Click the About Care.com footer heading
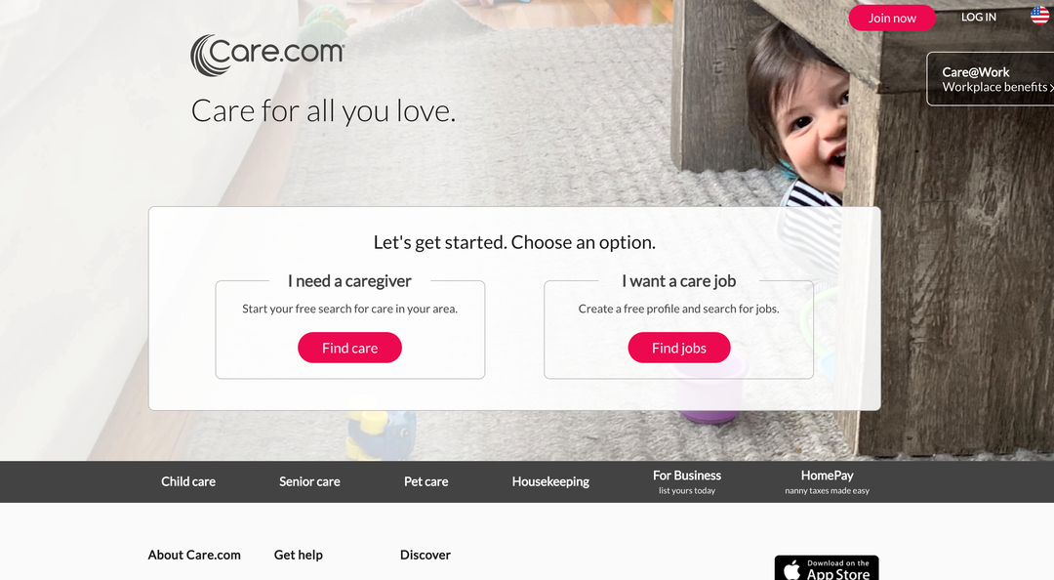 (x=194, y=556)
